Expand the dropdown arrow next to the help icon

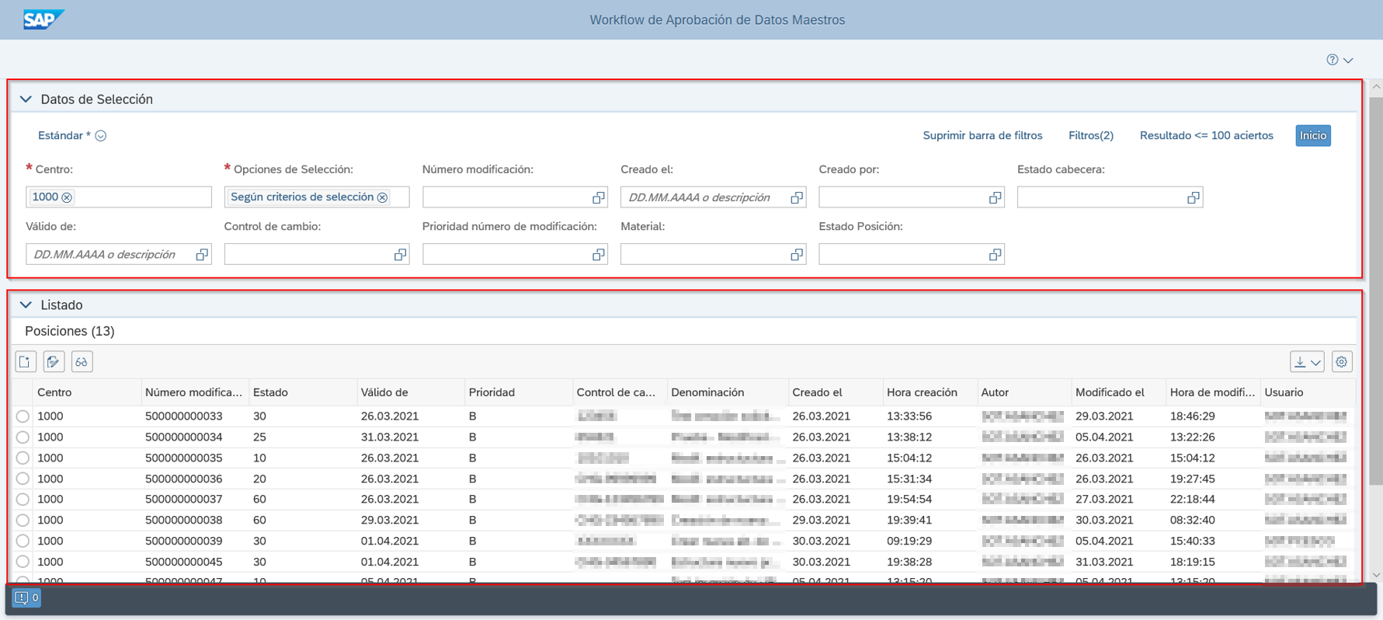pyautogui.click(x=1349, y=60)
